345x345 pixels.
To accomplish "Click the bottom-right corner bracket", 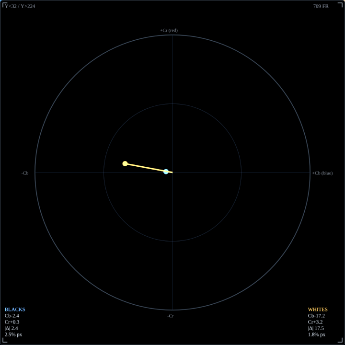I will click(x=340, y=340).
